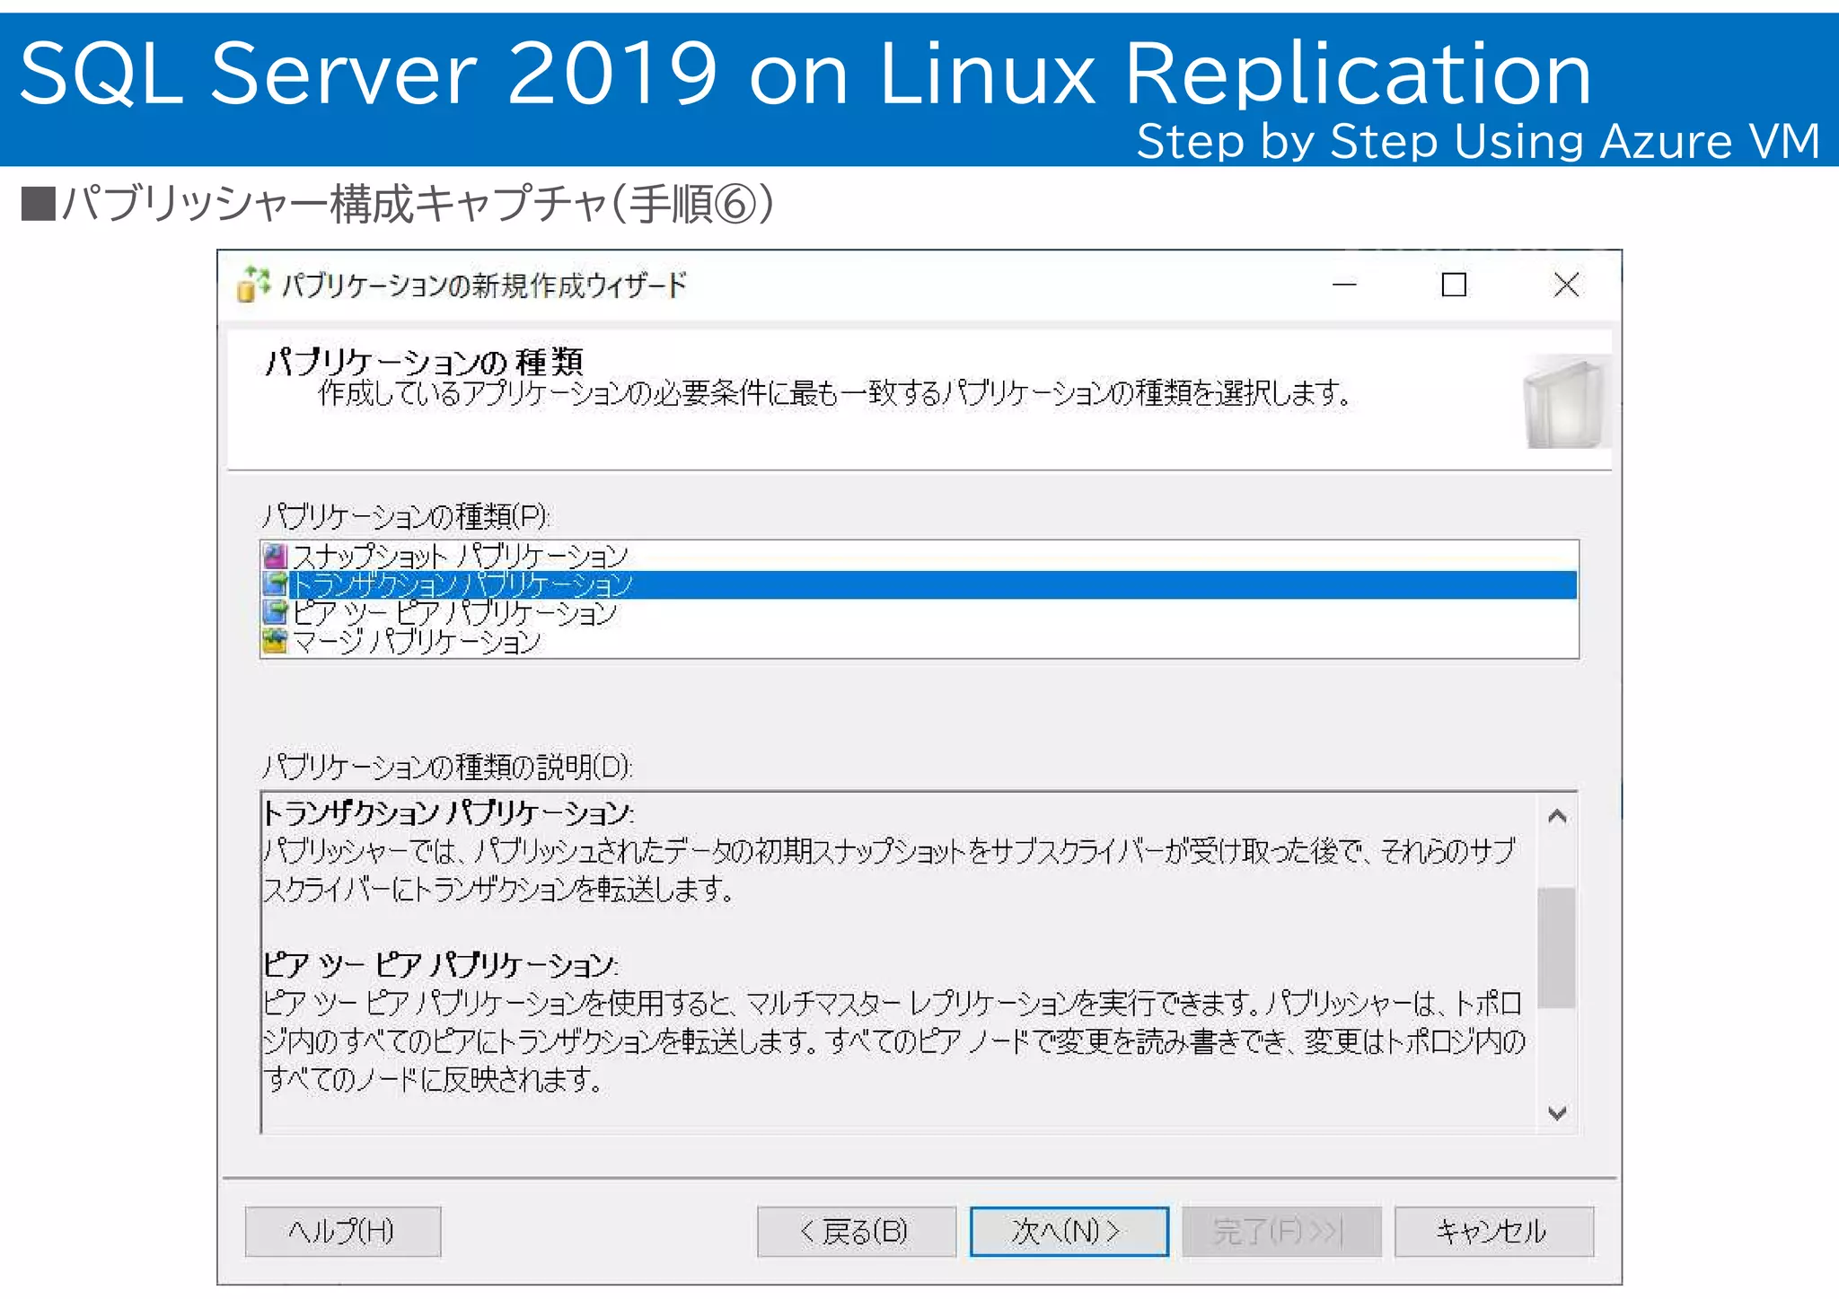Select マージ パブリケーション entry
Viewport: 1839px width, 1299px height.
pos(919,641)
